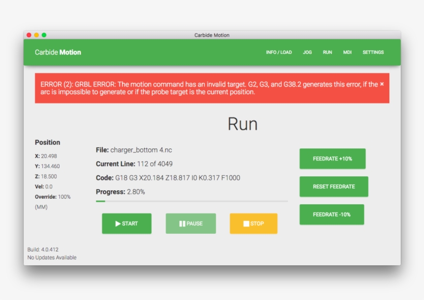Decrease feedrate by 10%
This screenshot has height=300, width=424.
click(331, 214)
